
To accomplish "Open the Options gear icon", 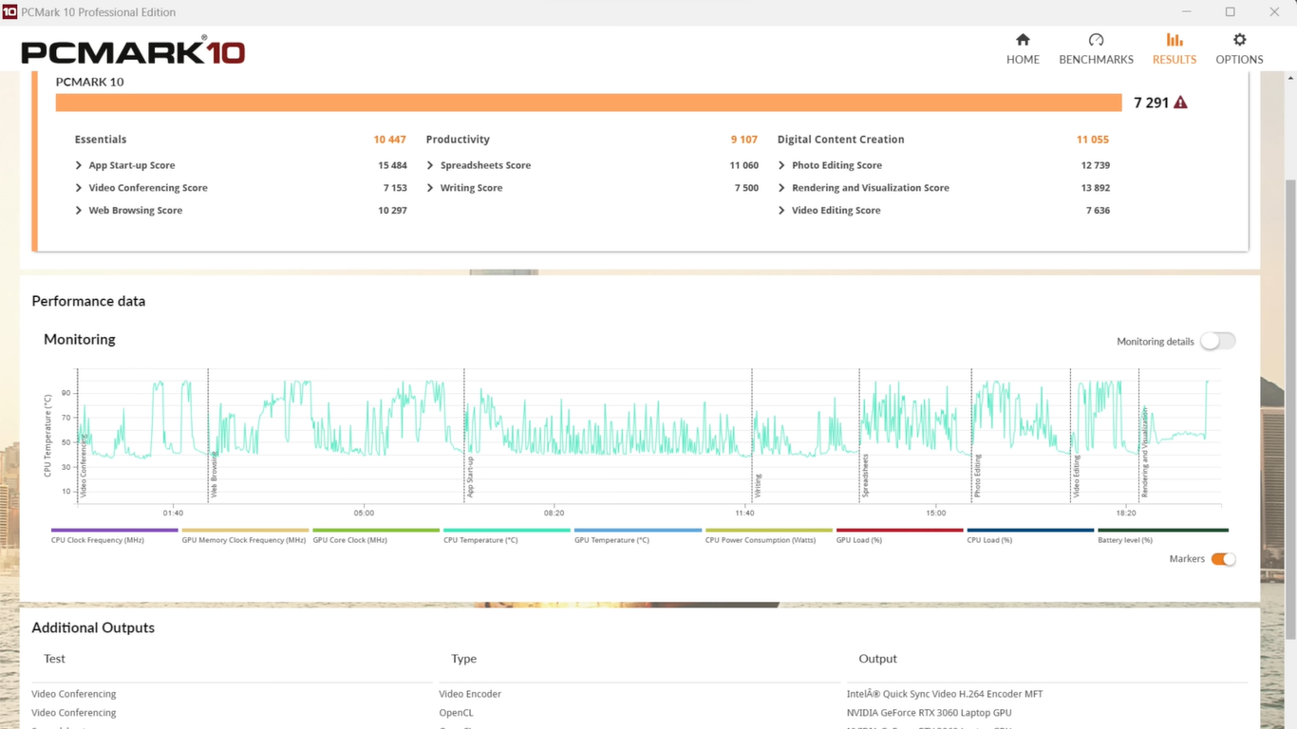I will point(1239,40).
